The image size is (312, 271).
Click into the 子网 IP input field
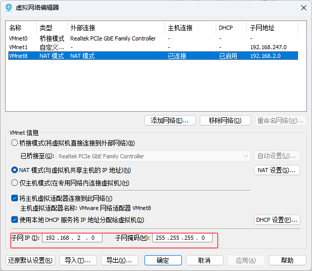point(72,238)
